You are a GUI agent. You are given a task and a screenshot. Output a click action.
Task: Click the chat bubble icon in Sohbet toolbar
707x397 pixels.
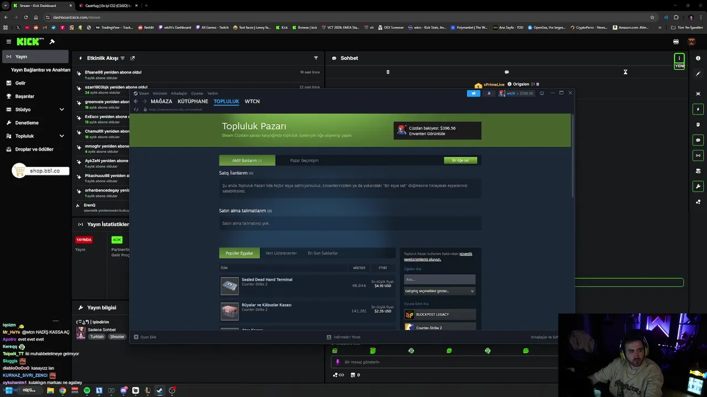click(506, 72)
